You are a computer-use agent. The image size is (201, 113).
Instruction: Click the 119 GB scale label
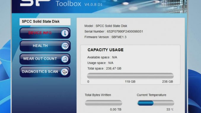pyautogui.click(x=130, y=82)
